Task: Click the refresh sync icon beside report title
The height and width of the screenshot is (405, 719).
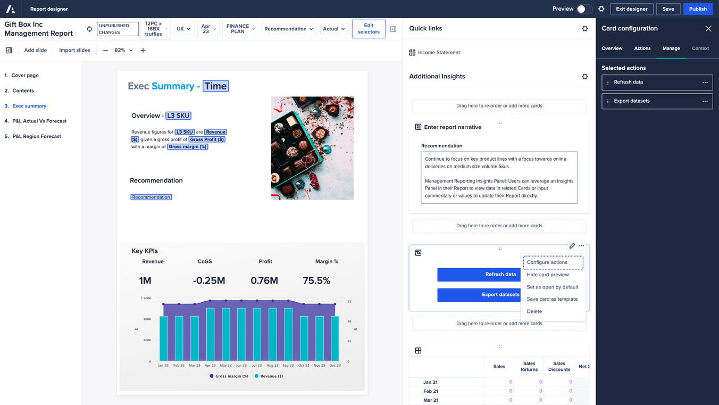Action: pos(89,29)
